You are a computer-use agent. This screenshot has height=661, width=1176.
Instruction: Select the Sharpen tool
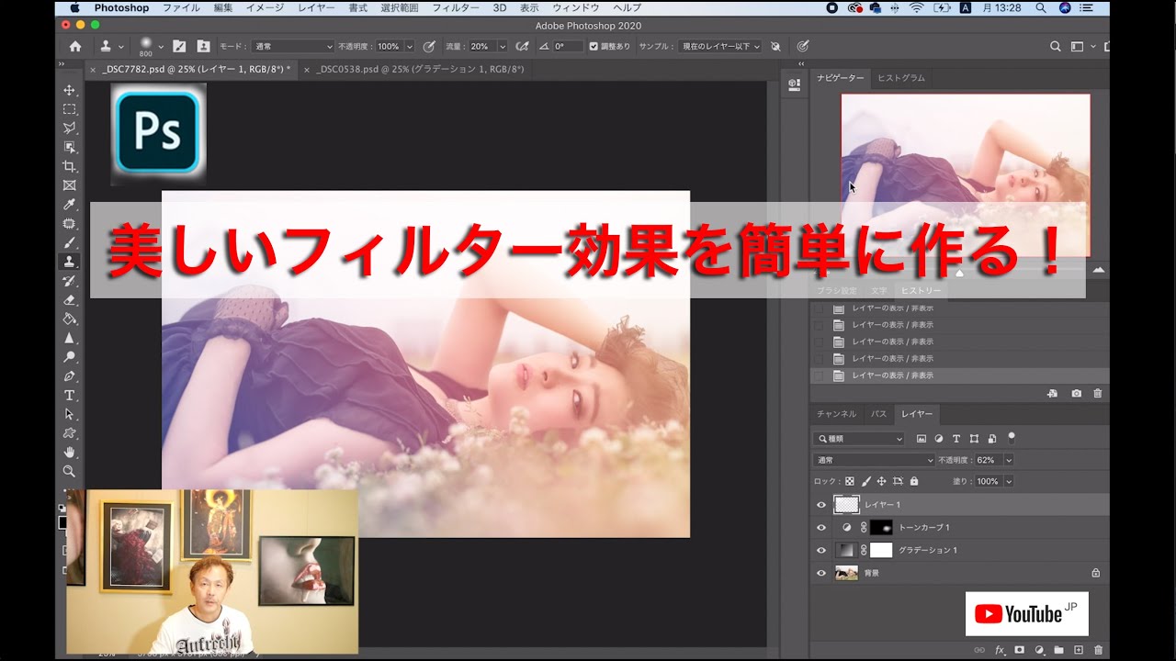69,339
